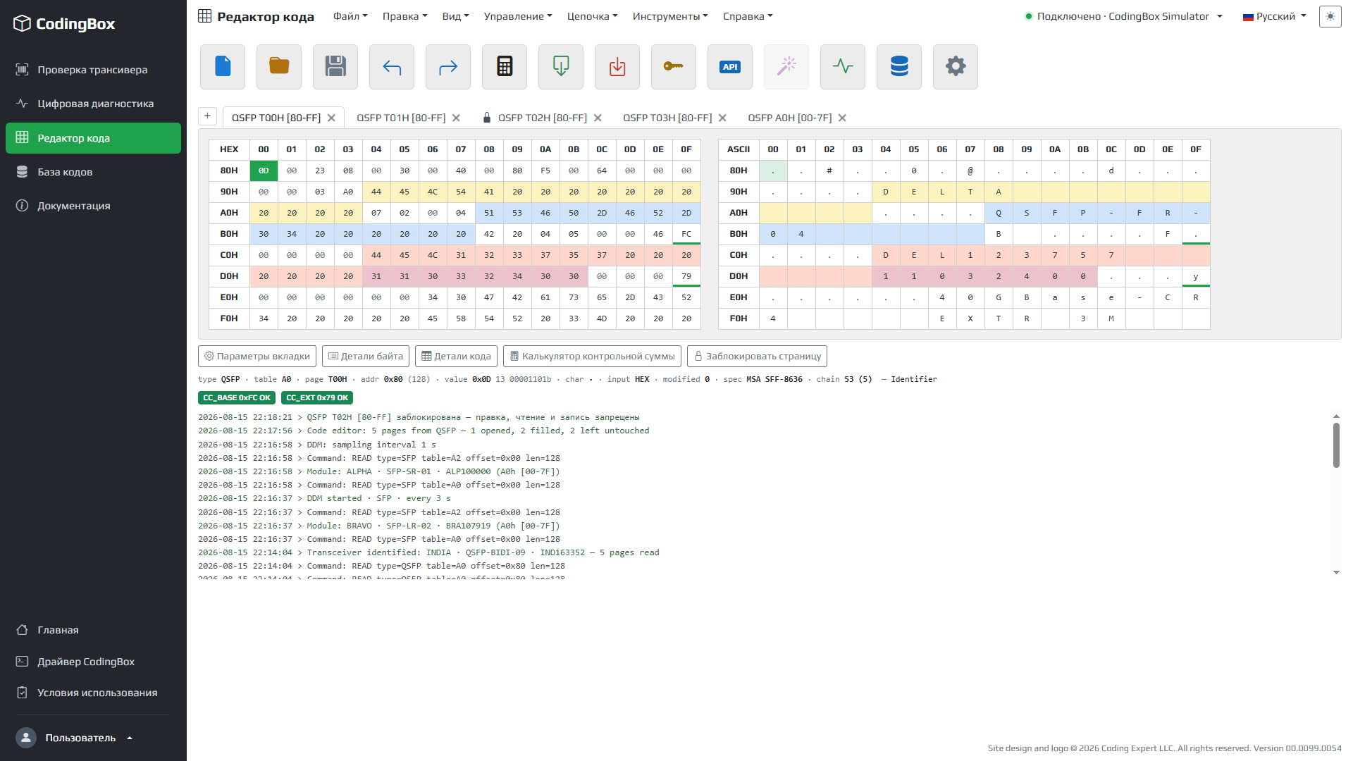Click the log panel scrollbar thumb

click(x=1336, y=445)
